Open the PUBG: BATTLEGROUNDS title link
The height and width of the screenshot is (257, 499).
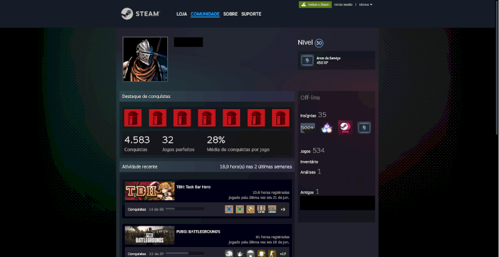click(198, 231)
